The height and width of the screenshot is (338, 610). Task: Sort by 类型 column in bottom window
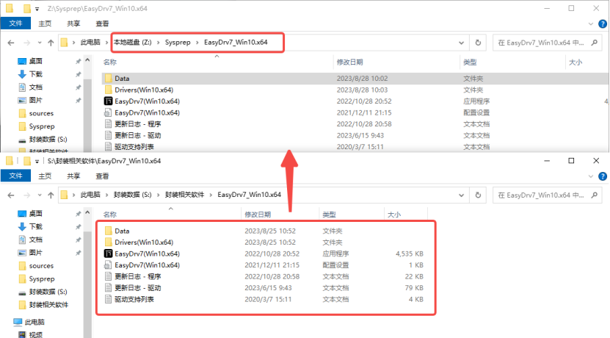329,215
